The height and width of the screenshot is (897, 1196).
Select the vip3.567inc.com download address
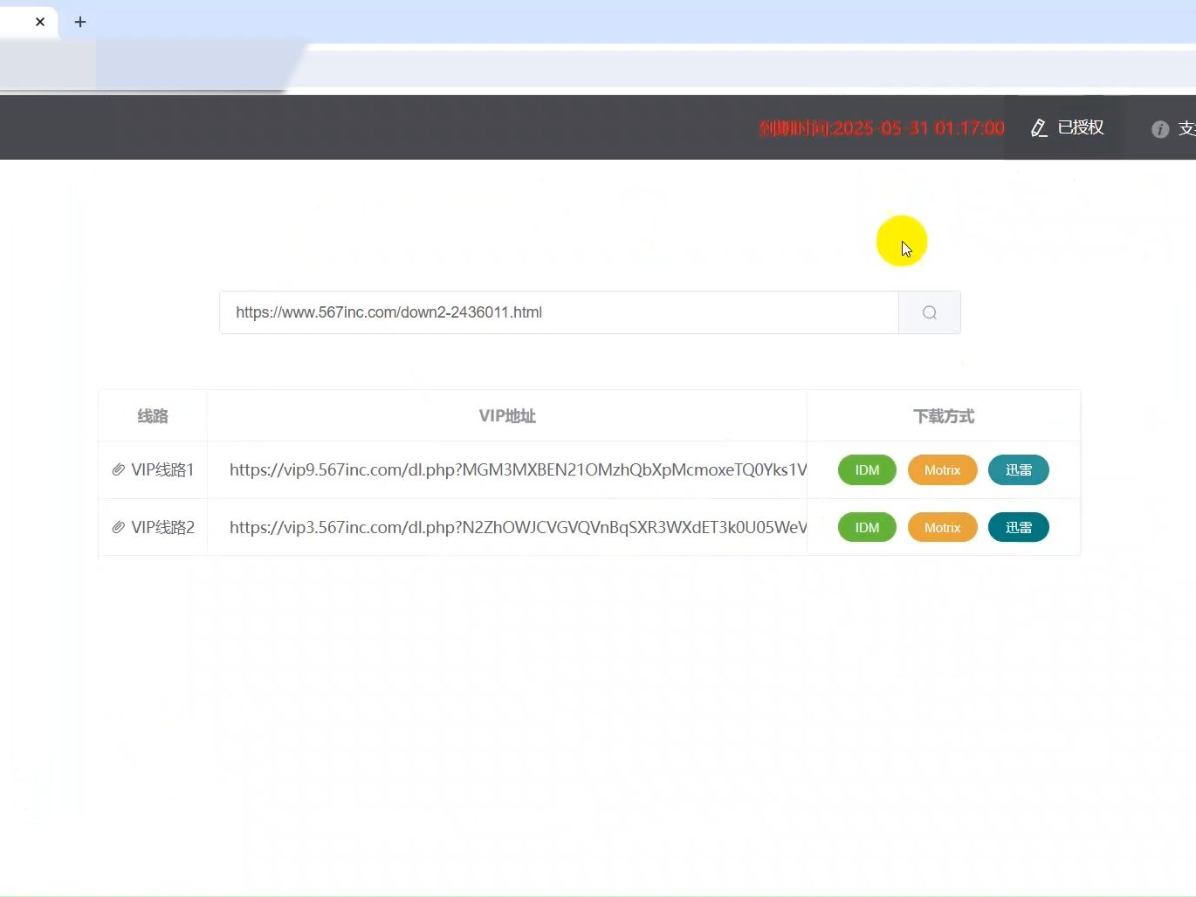coord(518,527)
